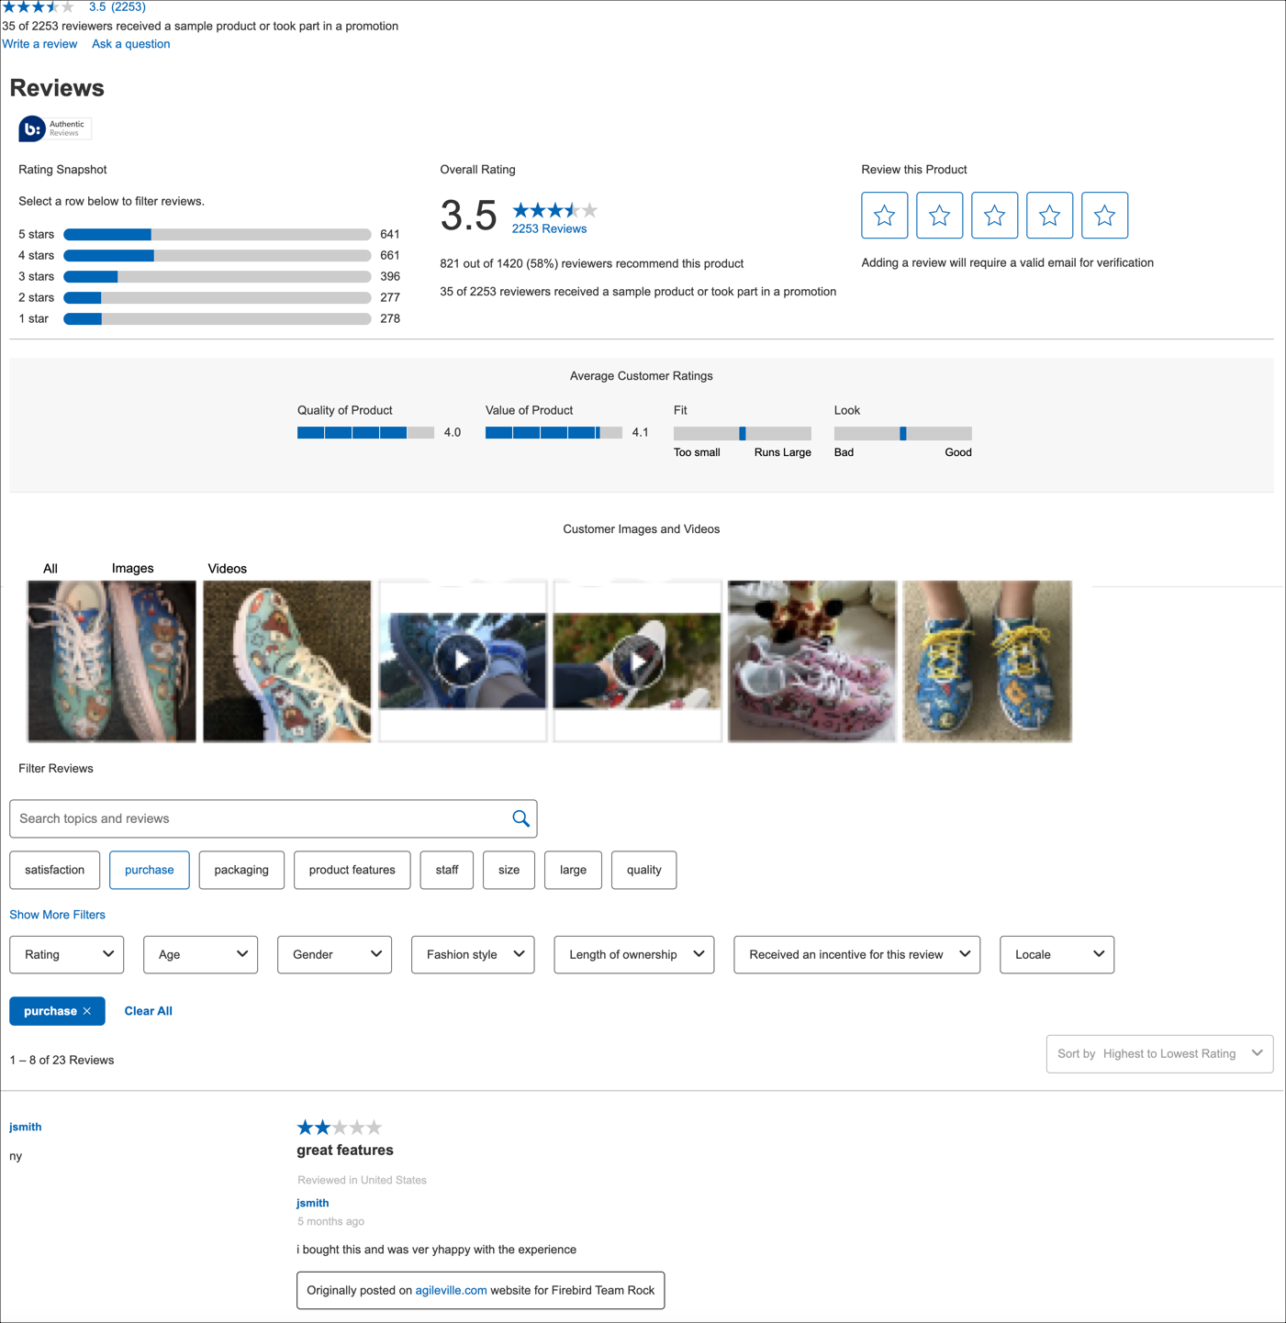The width and height of the screenshot is (1286, 1323).
Task: Expand the Gender filter dropdown
Action: coord(335,954)
